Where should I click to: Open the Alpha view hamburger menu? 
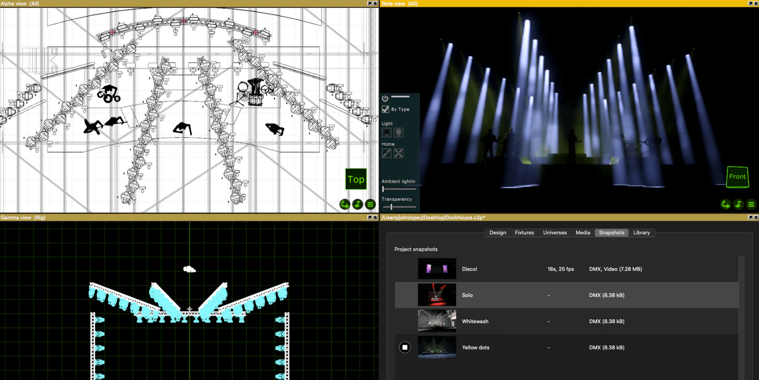pos(370,204)
